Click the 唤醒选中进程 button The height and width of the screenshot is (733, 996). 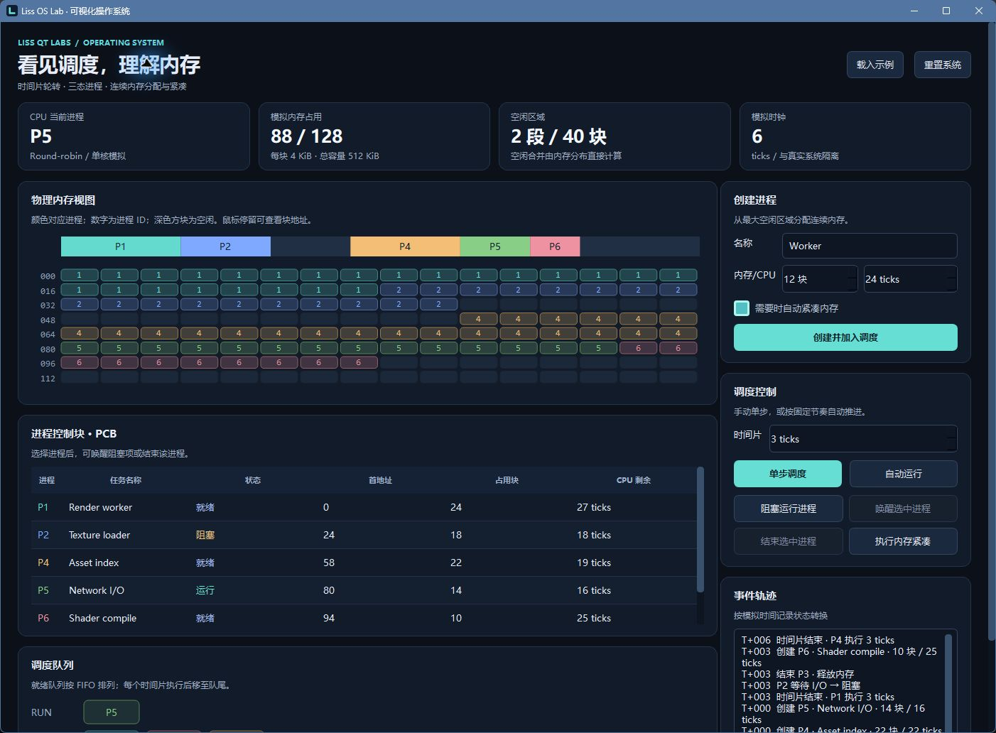pyautogui.click(x=903, y=509)
